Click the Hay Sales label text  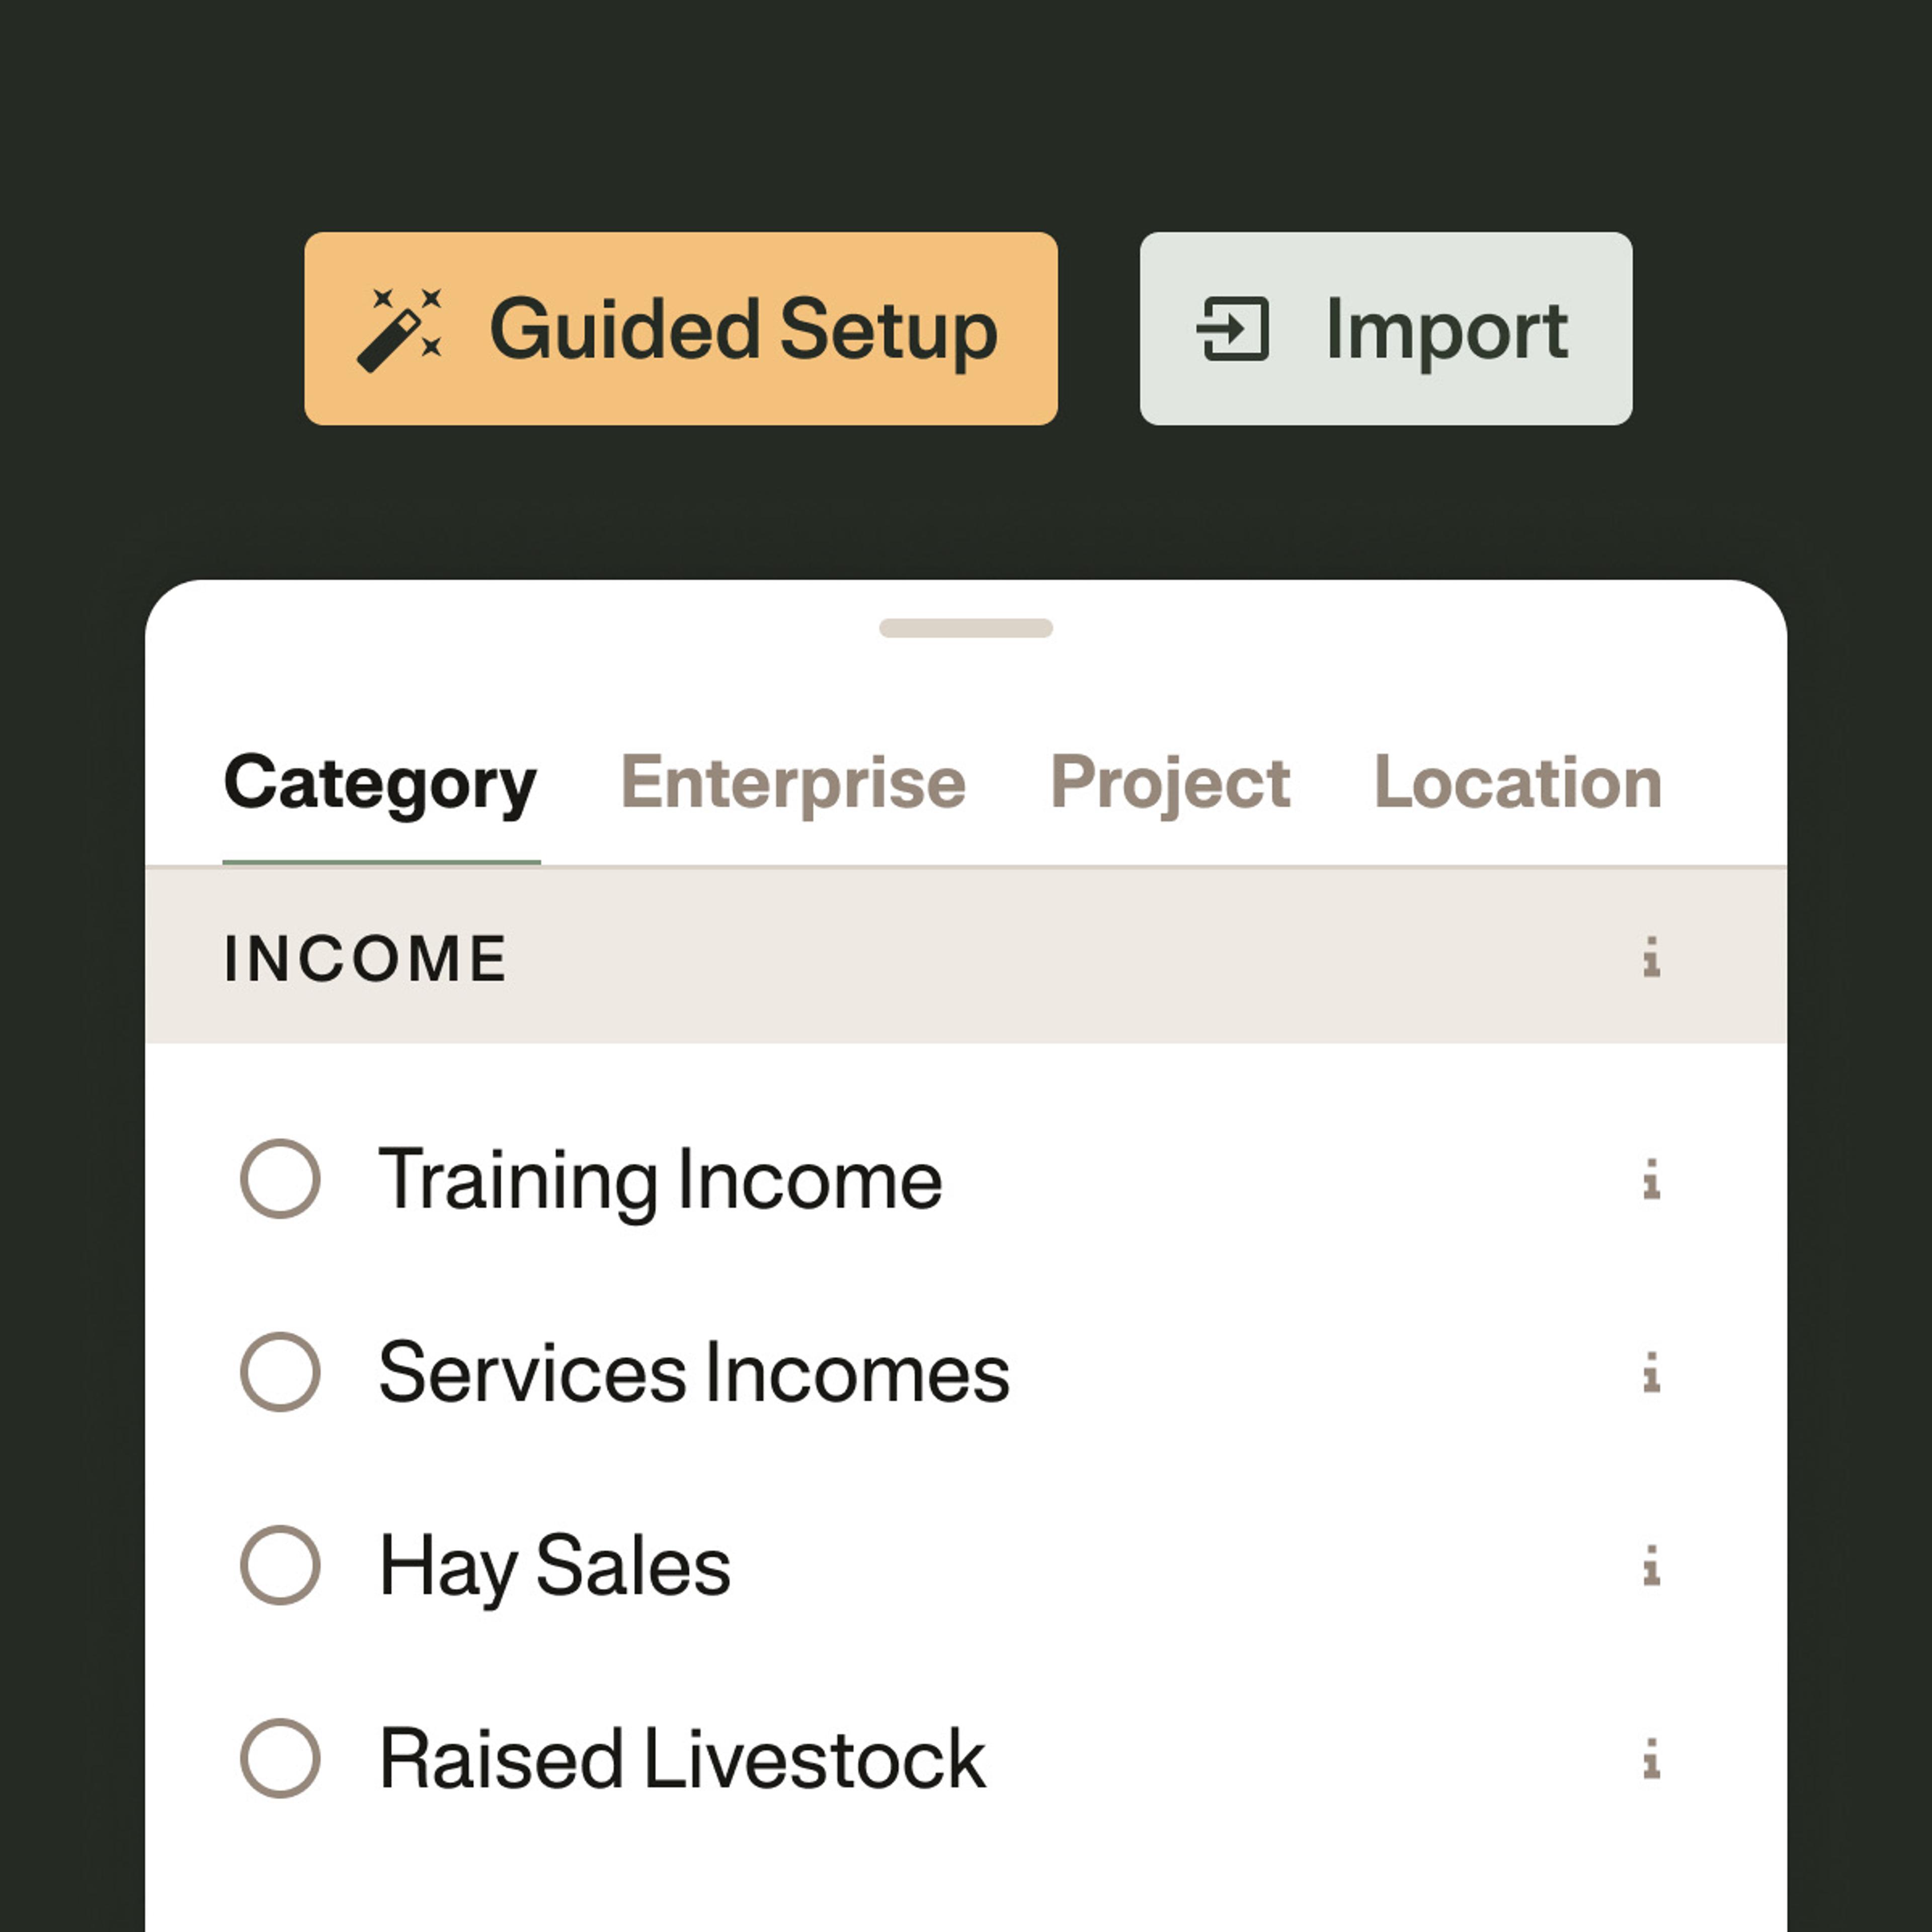pyautogui.click(x=555, y=1567)
